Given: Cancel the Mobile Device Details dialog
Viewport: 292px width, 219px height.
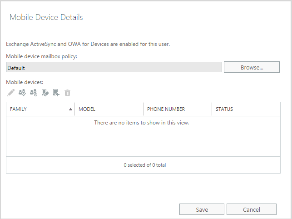Looking at the screenshot, I should pos(251,209).
